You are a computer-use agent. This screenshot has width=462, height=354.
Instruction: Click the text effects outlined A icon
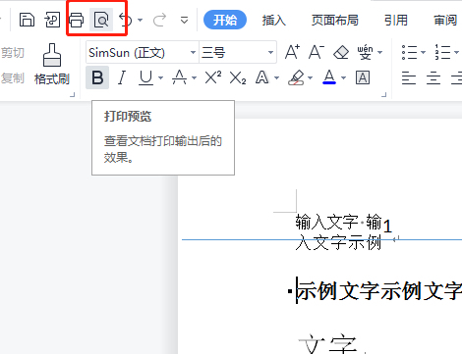coord(262,77)
